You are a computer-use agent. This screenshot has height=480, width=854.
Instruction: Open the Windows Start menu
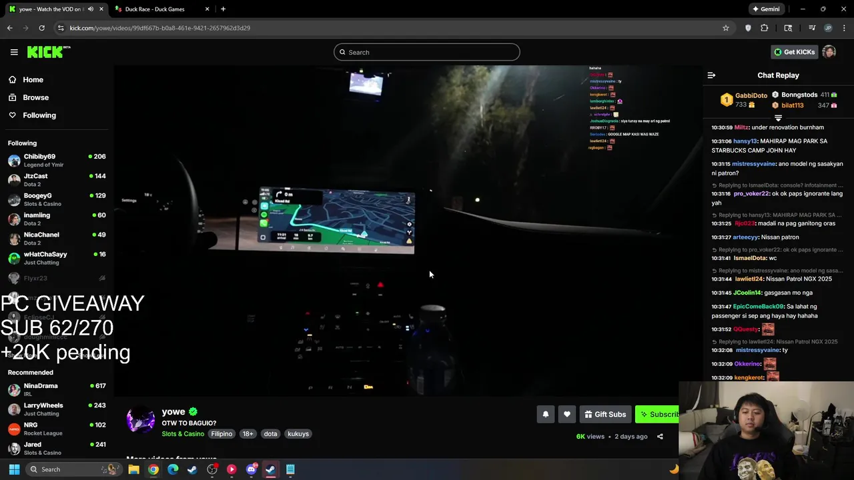tap(14, 469)
